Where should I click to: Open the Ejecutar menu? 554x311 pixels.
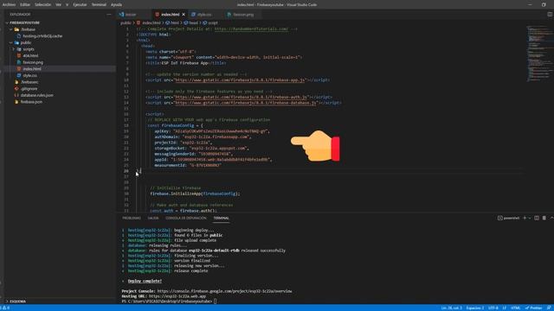80,4
